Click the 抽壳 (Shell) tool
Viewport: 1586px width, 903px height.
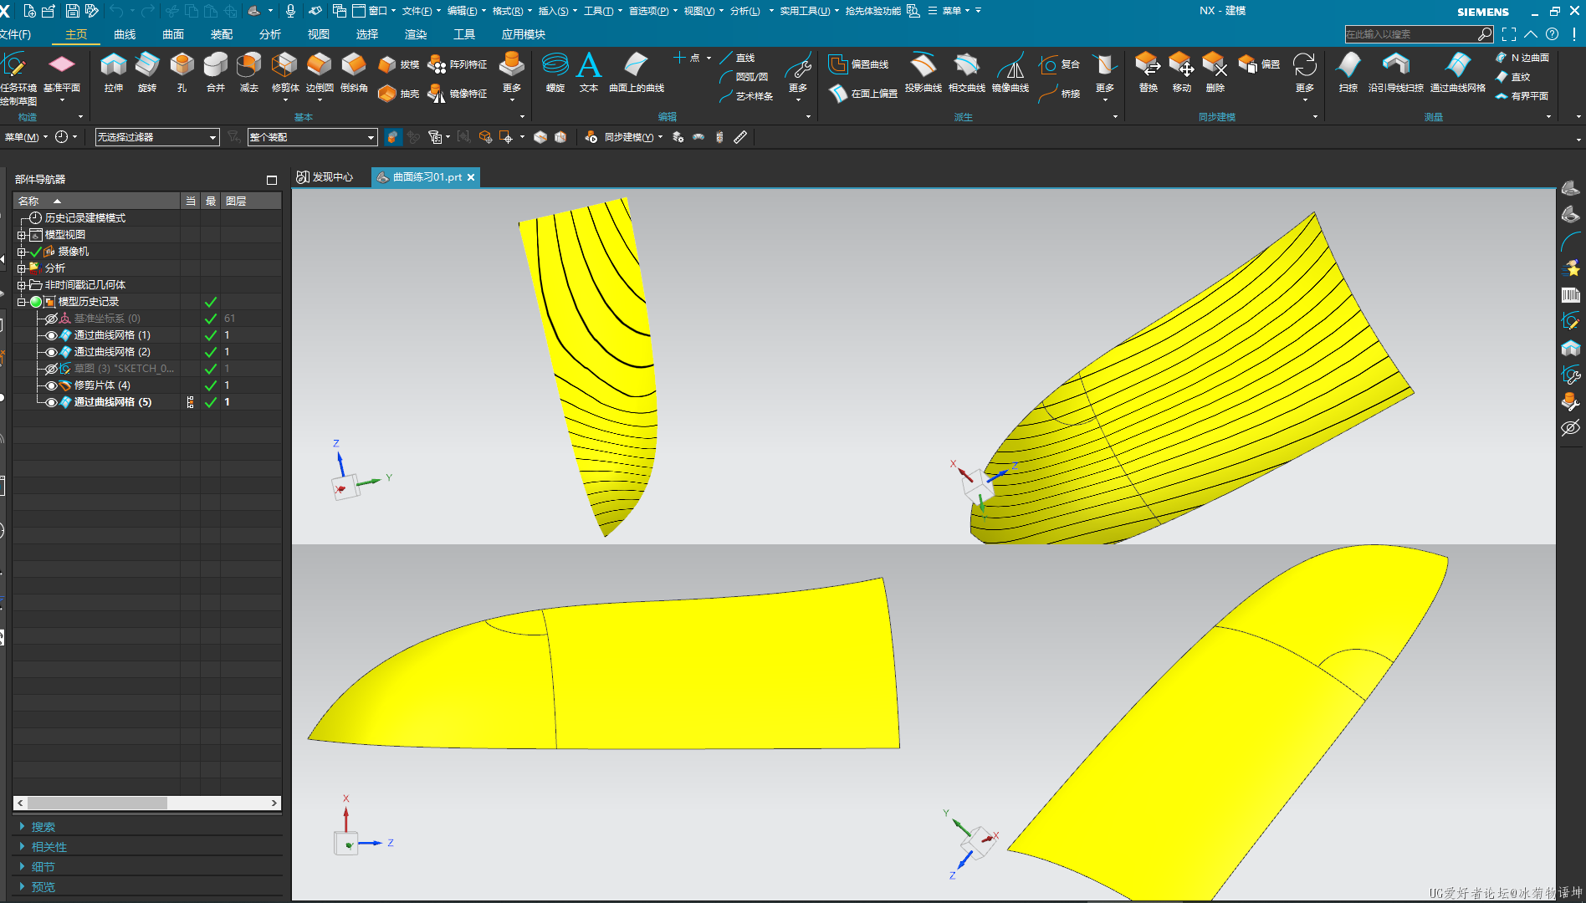398,94
